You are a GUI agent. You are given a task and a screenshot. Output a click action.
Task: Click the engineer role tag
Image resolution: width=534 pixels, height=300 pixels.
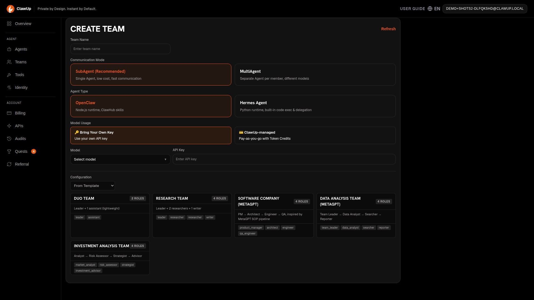pyautogui.click(x=288, y=228)
